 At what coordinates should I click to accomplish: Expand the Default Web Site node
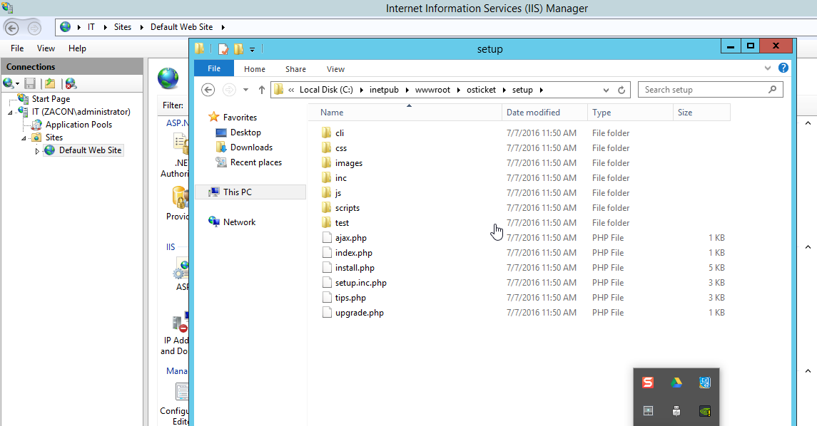37,151
